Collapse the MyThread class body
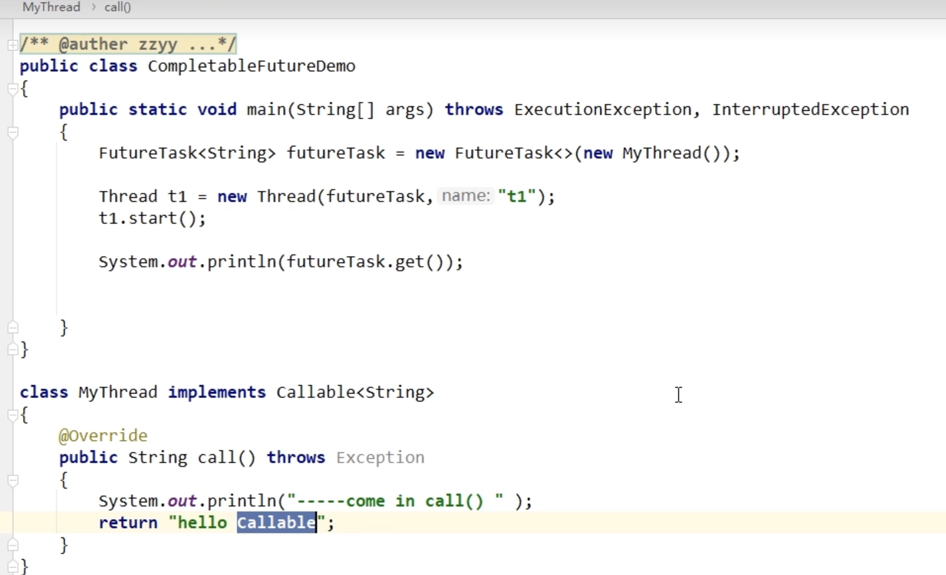Screen dimensions: 946x575 pyautogui.click(x=12, y=415)
